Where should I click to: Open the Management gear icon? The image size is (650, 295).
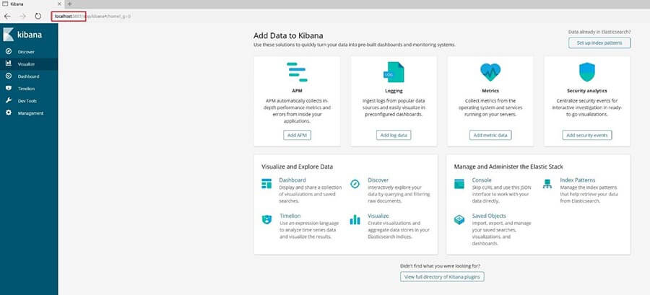click(8, 113)
